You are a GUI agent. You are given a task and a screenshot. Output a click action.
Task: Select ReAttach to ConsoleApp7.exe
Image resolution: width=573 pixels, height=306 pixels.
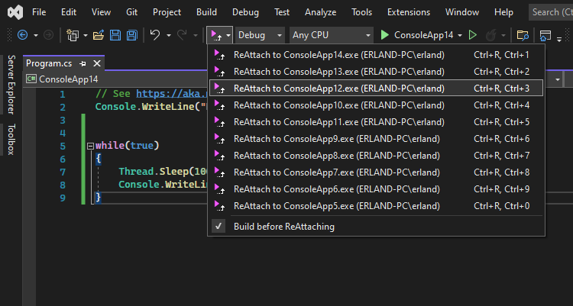coord(376,172)
